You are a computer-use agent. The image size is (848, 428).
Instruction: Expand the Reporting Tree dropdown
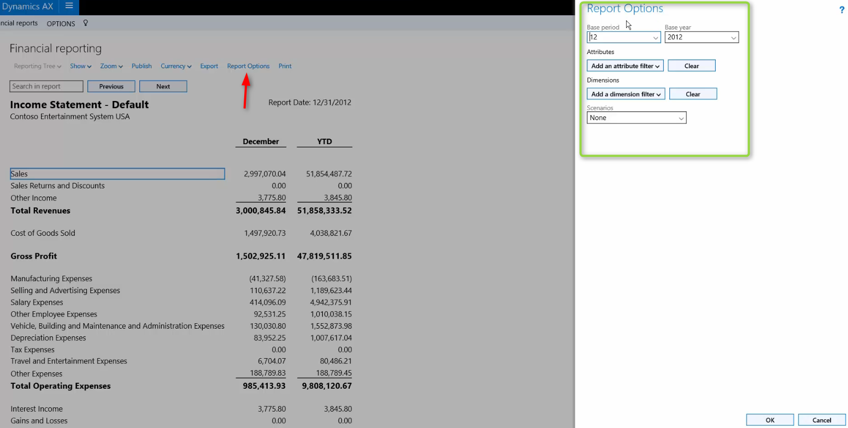[37, 66]
